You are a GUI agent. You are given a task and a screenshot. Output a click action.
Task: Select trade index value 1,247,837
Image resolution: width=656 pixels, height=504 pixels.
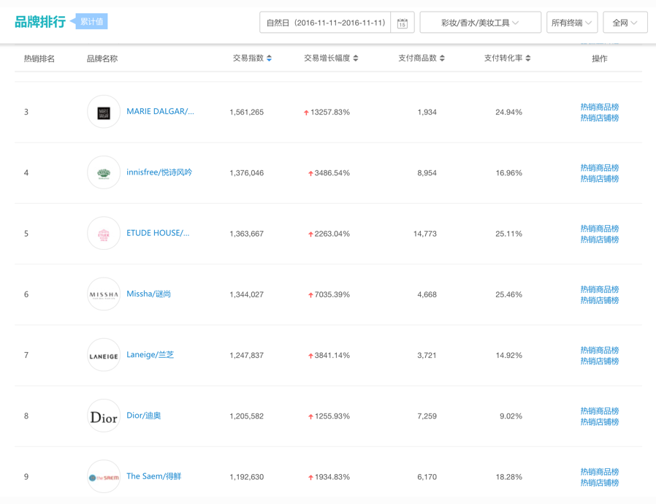[x=246, y=355]
